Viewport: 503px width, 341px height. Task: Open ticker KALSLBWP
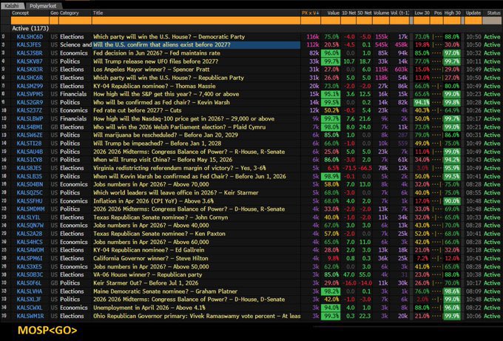[x=30, y=118]
